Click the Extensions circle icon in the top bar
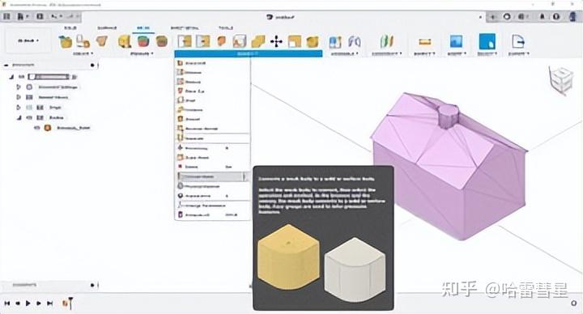This screenshot has height=314, width=583. click(x=506, y=17)
